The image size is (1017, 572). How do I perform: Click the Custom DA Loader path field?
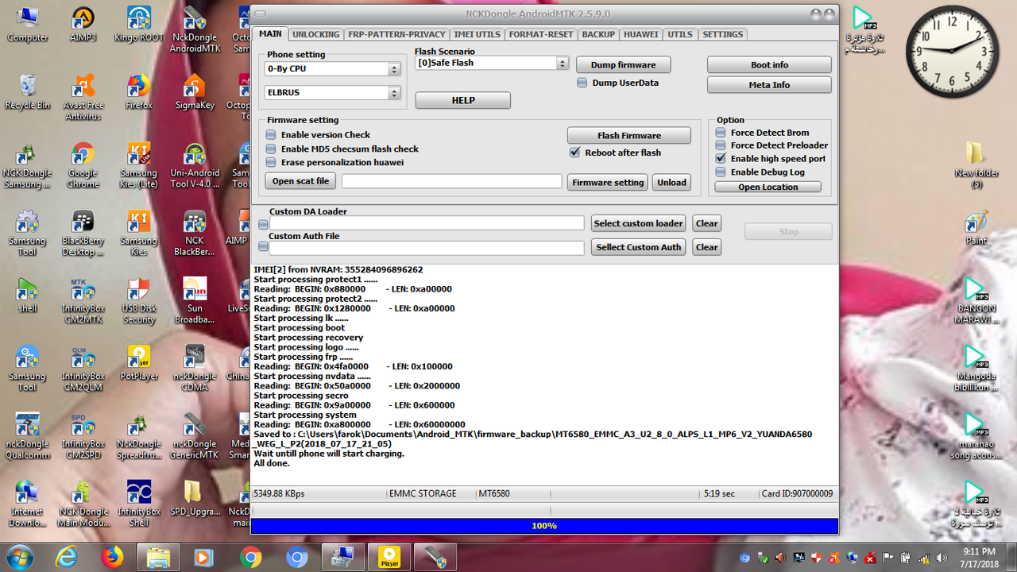427,224
